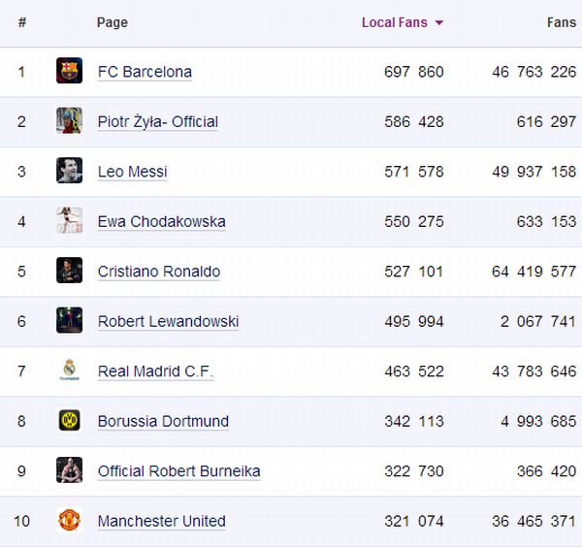Open the Official Robert Burneika link
The image size is (582, 548).
pos(178,471)
